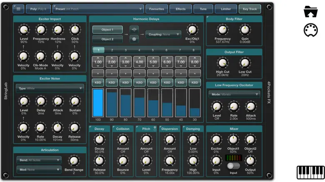Click the Body Filter Frequency knob
This screenshot has height=182, width=325.
(223, 30)
